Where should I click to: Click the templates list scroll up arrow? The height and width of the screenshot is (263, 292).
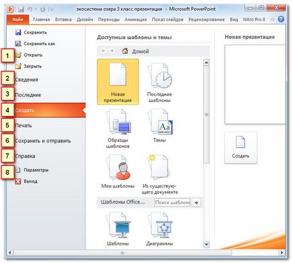point(207,62)
